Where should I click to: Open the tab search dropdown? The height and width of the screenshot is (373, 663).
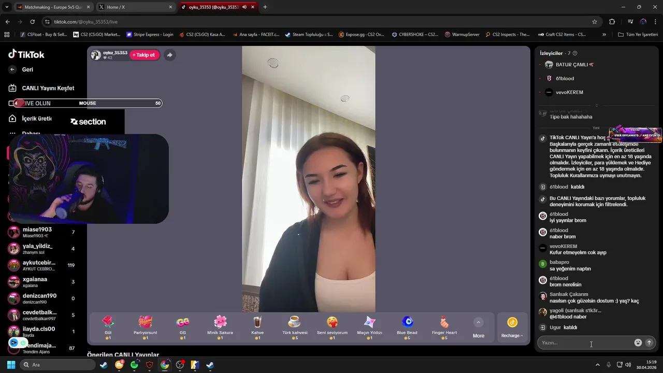click(x=7, y=7)
